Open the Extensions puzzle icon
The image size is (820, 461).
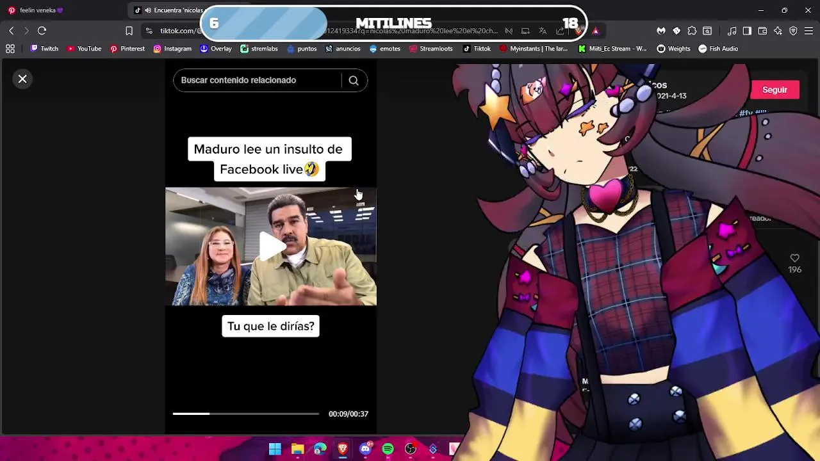click(x=692, y=31)
